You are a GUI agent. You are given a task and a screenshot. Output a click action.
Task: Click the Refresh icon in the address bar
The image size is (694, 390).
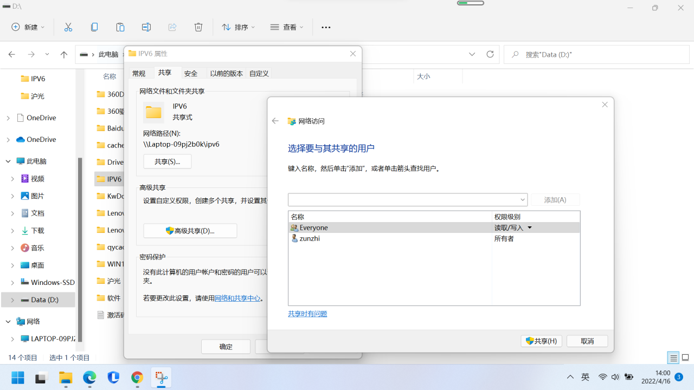(x=490, y=54)
